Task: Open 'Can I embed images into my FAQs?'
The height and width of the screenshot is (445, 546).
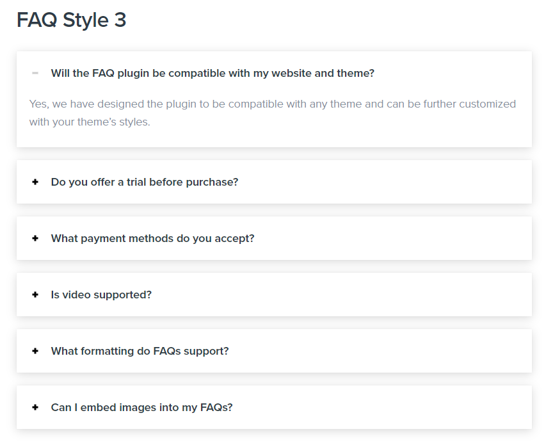Action: click(x=141, y=407)
